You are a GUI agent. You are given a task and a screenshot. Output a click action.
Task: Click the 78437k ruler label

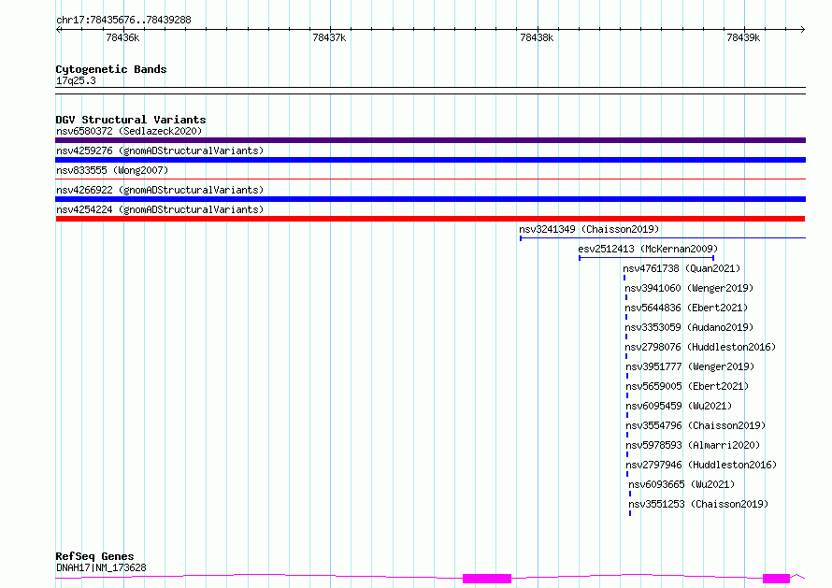(x=329, y=37)
